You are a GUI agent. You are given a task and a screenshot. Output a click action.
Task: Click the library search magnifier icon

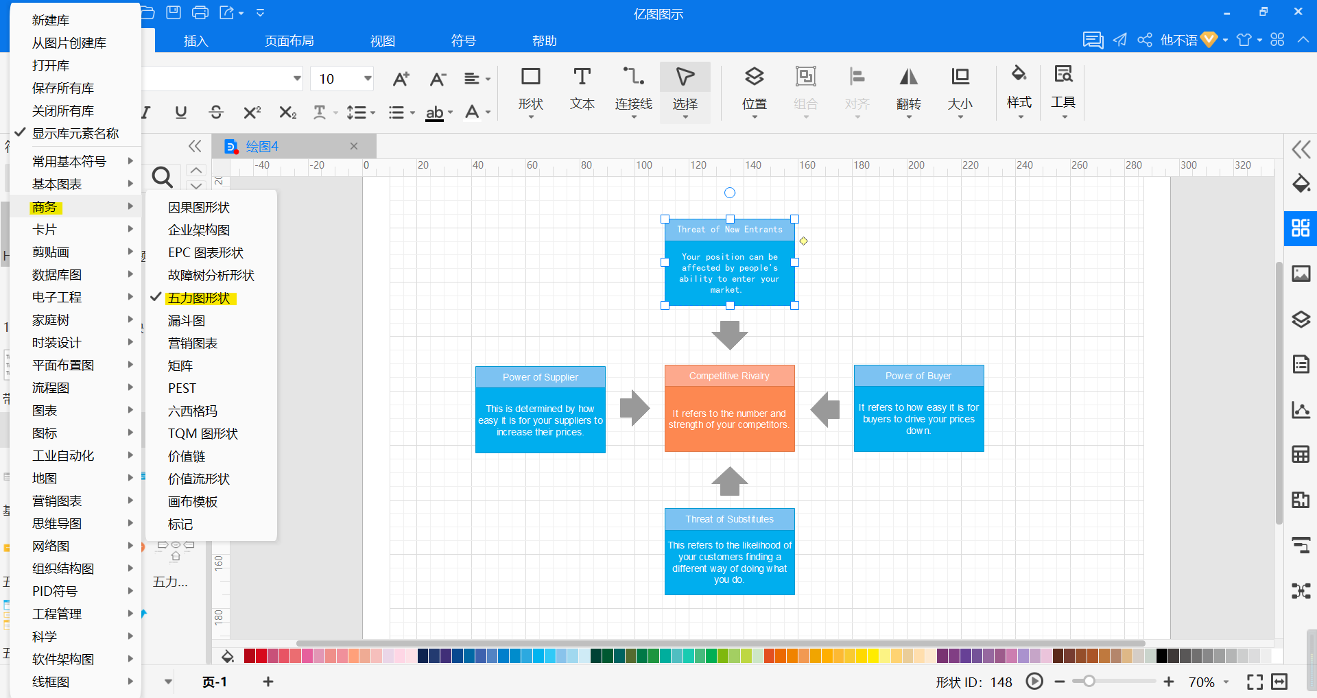(x=162, y=178)
